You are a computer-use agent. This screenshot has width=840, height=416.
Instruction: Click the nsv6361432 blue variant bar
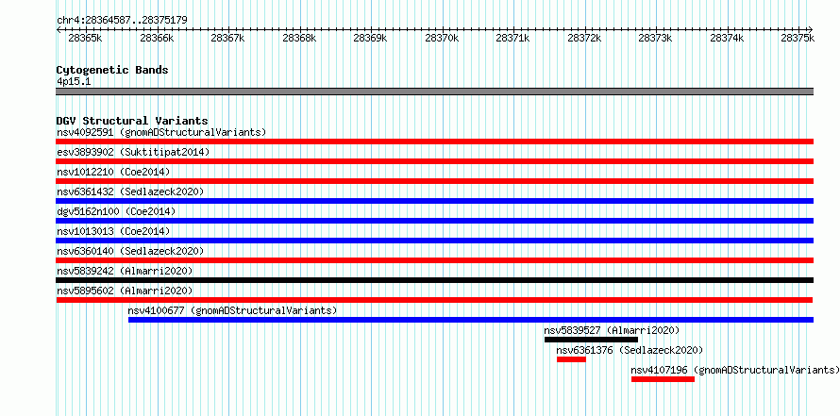tap(434, 201)
